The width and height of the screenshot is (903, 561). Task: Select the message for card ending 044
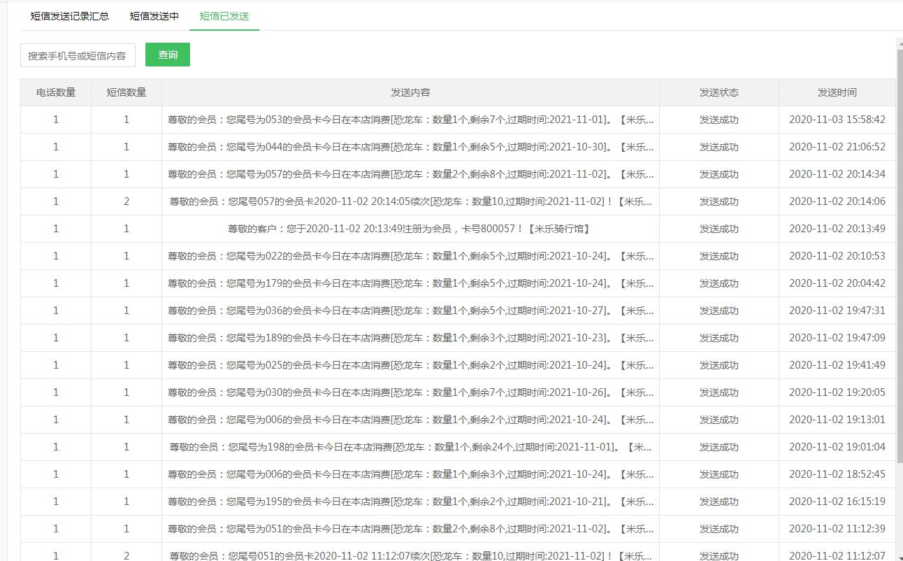click(x=410, y=147)
